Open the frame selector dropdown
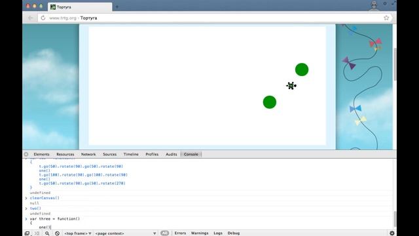 click(x=78, y=233)
